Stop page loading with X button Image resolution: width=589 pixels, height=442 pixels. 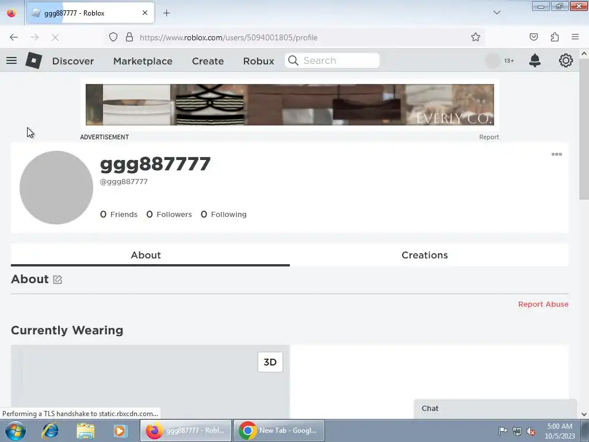(55, 37)
